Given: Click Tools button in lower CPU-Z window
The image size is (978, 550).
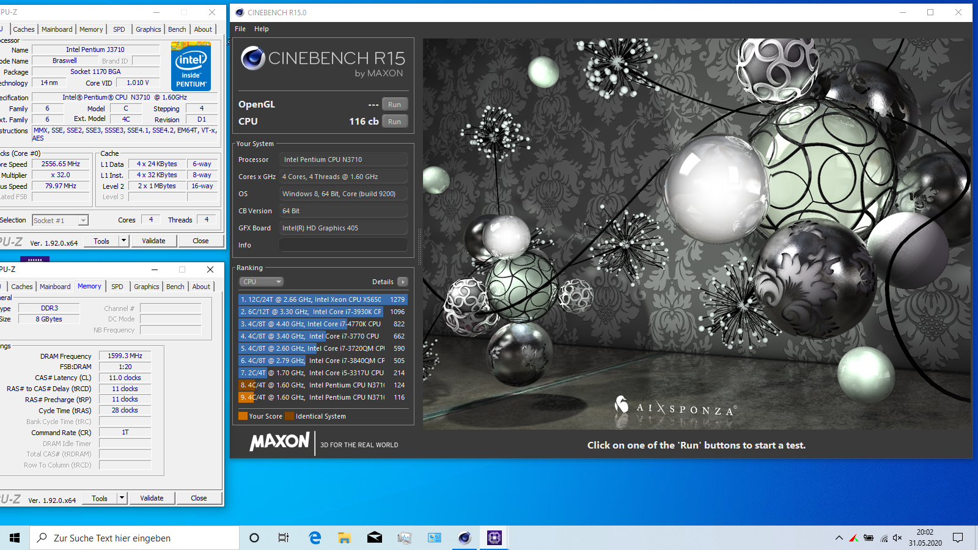Looking at the screenshot, I should (100, 499).
